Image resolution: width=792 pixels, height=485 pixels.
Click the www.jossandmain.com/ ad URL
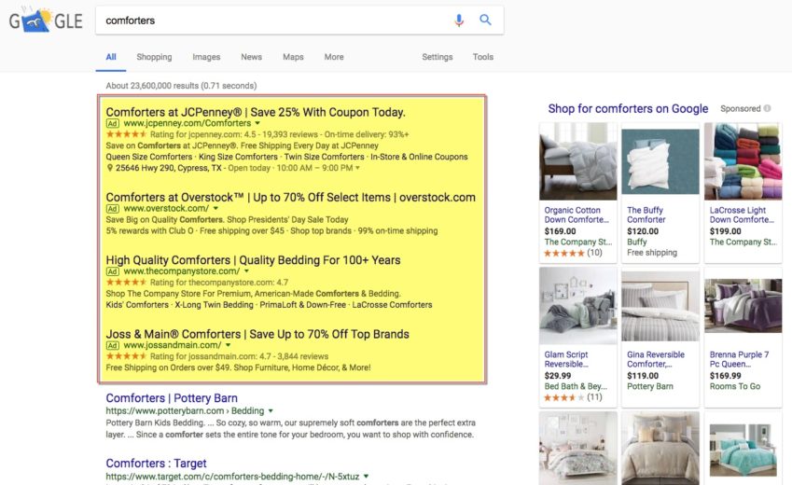(173, 345)
